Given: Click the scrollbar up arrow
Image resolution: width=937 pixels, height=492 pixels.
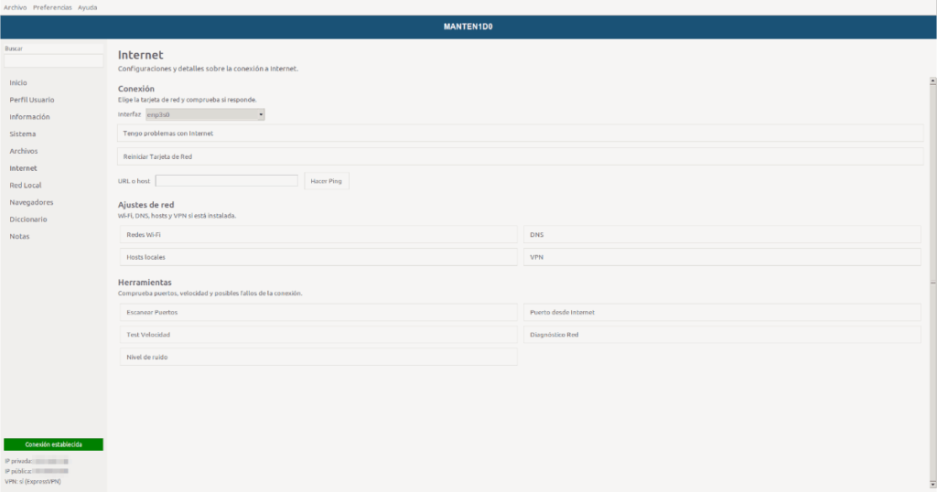Looking at the screenshot, I should pos(932,80).
